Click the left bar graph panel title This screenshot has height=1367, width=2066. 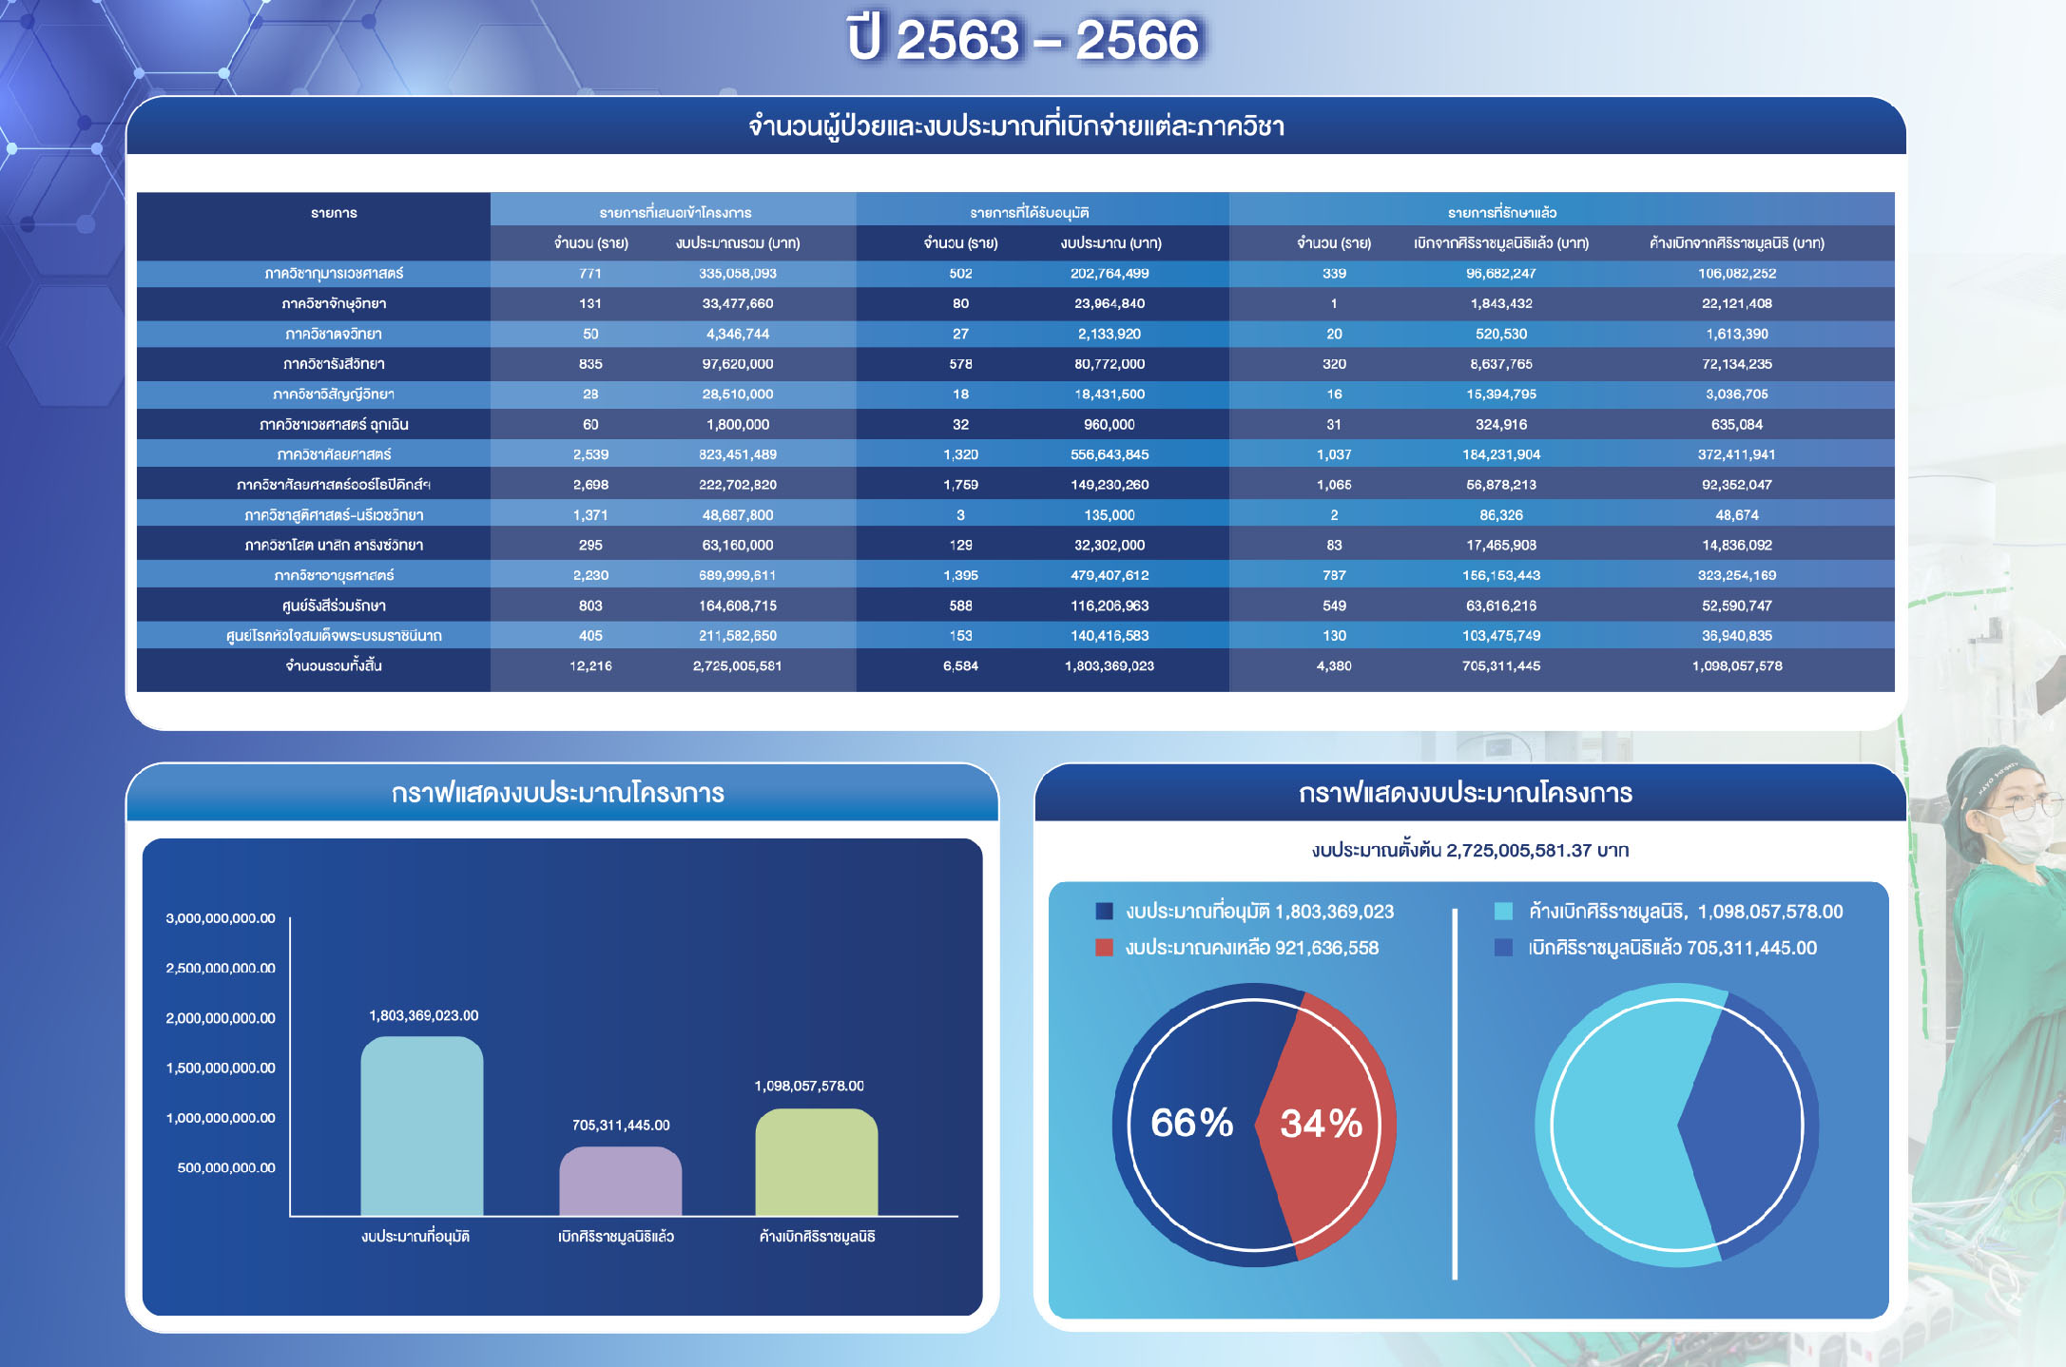pyautogui.click(x=558, y=793)
